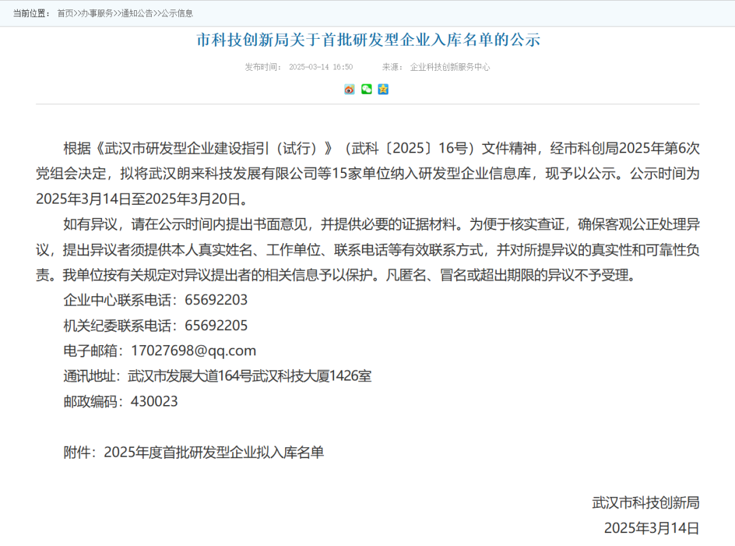Share the notice via WeChat icon
Viewport: 735px width, 546px height.
[x=367, y=89]
